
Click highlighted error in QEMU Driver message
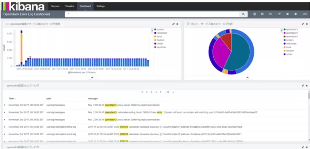click(x=160, y=112)
